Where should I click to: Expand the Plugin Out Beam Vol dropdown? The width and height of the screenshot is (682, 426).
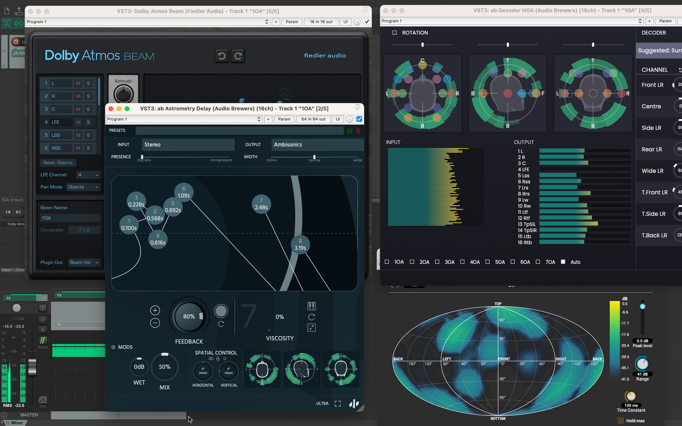tap(84, 262)
